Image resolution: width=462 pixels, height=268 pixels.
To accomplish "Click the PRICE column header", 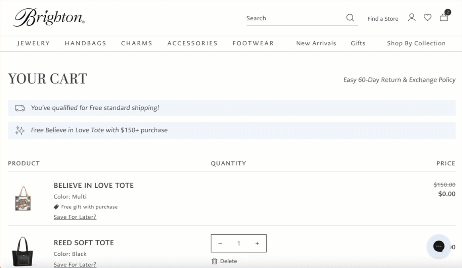I will tap(446, 163).
